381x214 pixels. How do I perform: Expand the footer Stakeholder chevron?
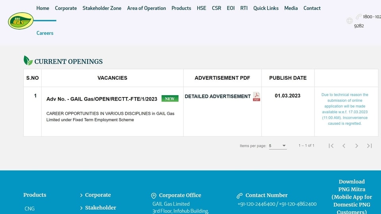(81, 208)
